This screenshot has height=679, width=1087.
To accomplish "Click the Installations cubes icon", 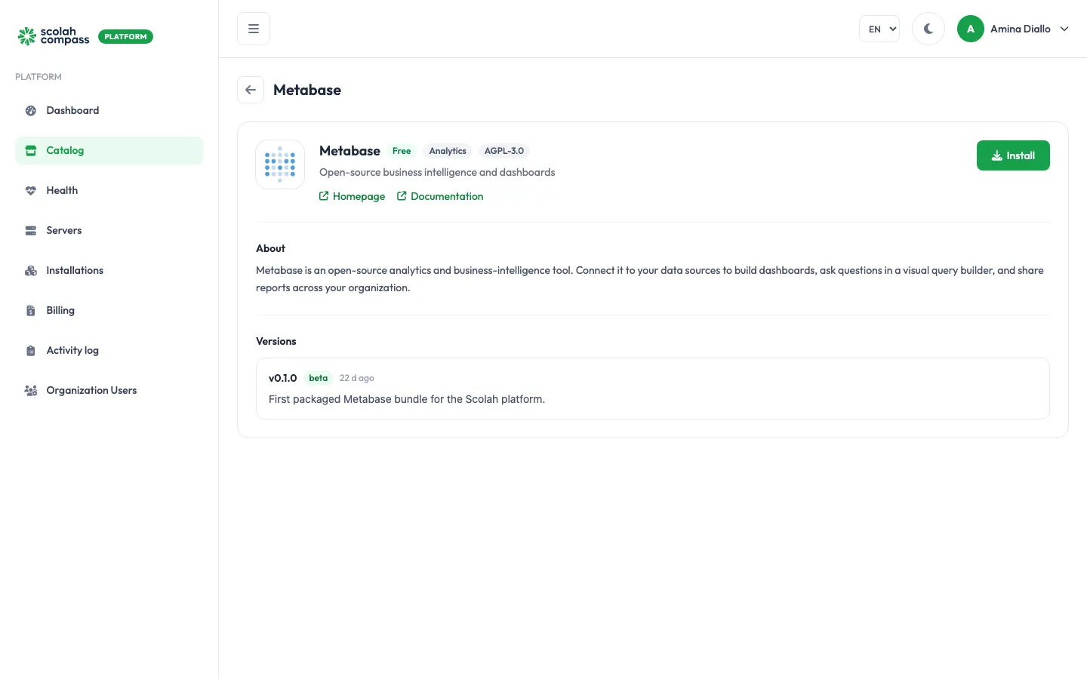I will pos(31,271).
